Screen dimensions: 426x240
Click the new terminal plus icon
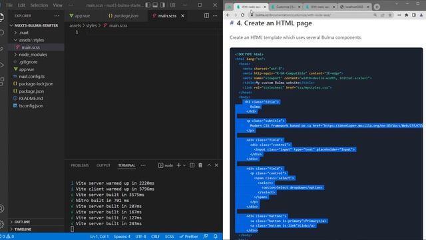(178, 165)
